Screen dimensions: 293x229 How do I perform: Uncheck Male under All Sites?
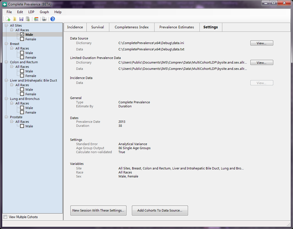[22, 35]
